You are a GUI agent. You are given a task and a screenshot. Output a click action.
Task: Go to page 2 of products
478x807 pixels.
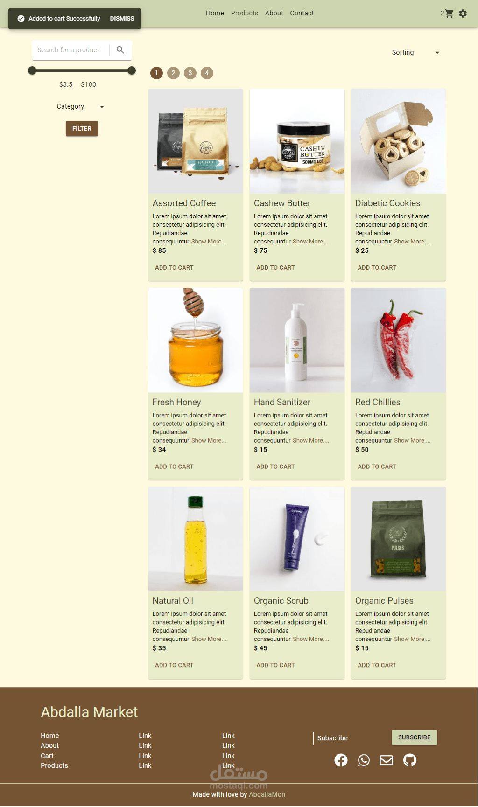(x=173, y=73)
